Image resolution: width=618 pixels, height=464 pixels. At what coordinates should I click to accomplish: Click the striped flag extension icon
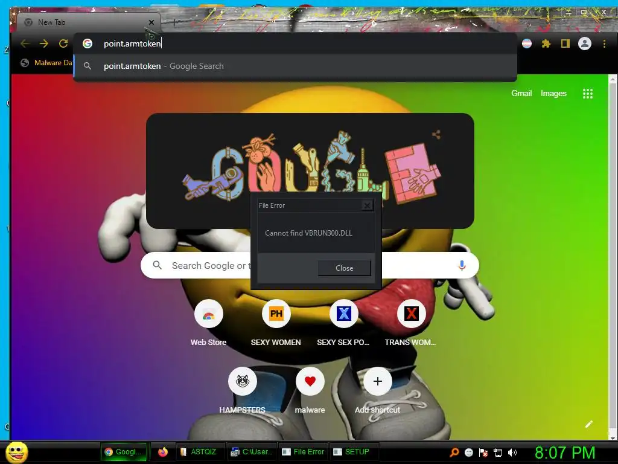tap(526, 43)
